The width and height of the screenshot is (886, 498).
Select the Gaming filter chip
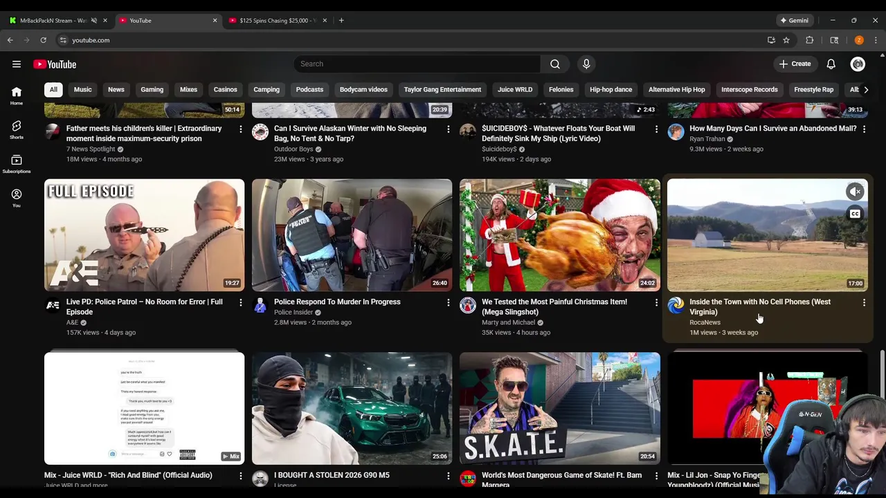[152, 89]
